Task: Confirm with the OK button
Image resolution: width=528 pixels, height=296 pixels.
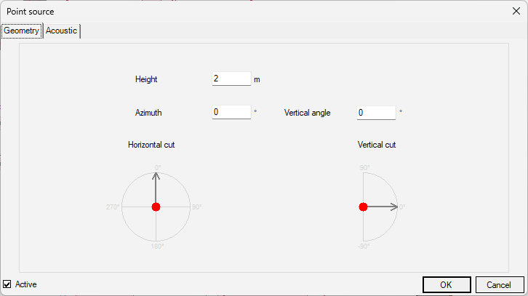Action: click(x=447, y=285)
